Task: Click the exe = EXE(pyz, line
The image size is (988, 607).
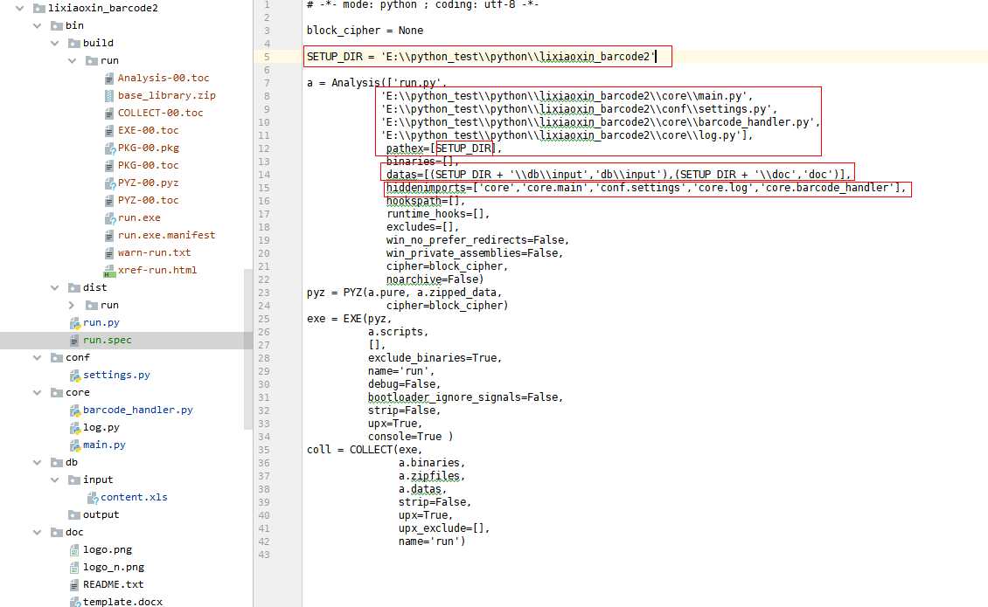Action: click(x=349, y=319)
